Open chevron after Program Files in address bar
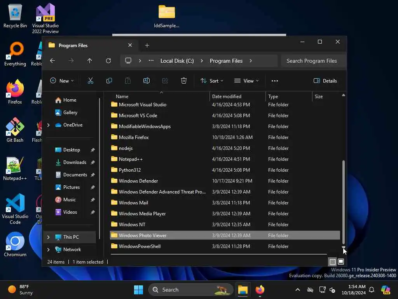The height and width of the screenshot is (299, 398). (251, 61)
